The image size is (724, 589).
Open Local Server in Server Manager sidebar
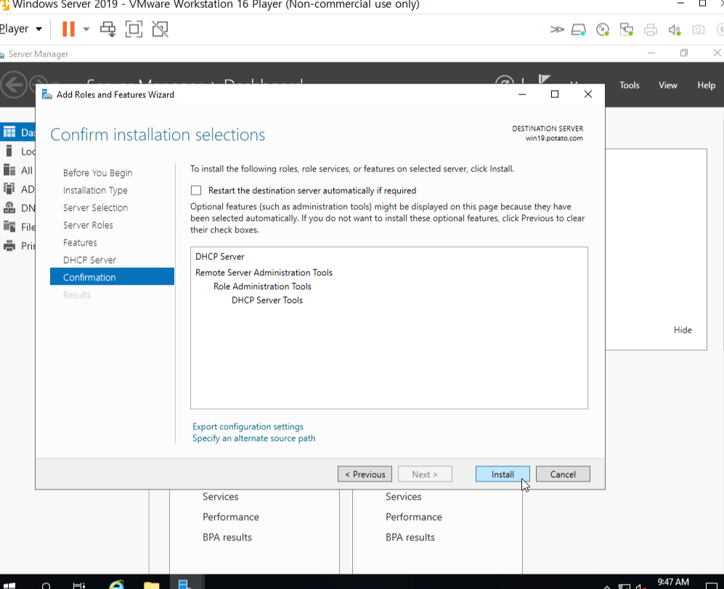coord(18,152)
